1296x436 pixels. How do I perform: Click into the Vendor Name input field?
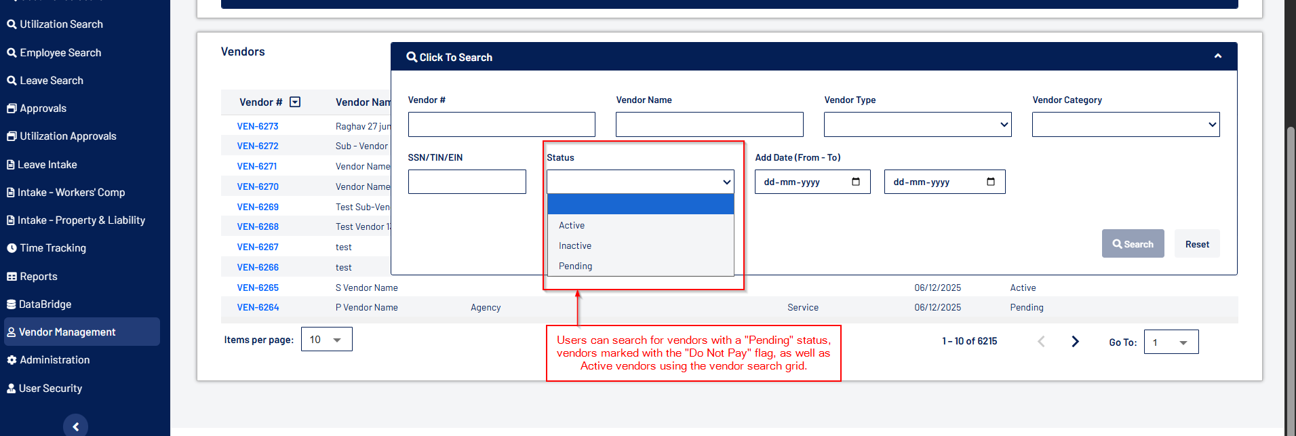[709, 125]
